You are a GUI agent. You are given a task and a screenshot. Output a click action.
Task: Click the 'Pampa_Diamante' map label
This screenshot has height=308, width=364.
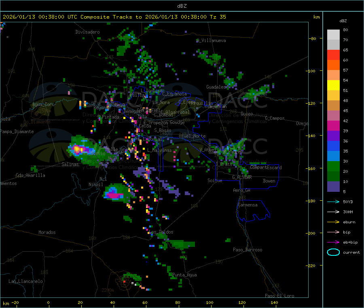(x=17, y=132)
